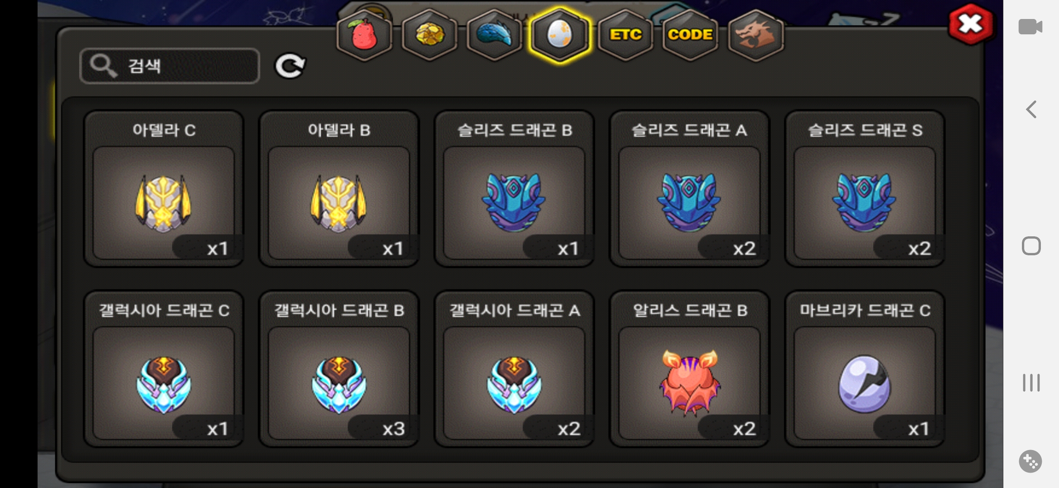Click the 검색 search input field
Image resolution: width=1059 pixels, height=488 pixels.
point(170,66)
